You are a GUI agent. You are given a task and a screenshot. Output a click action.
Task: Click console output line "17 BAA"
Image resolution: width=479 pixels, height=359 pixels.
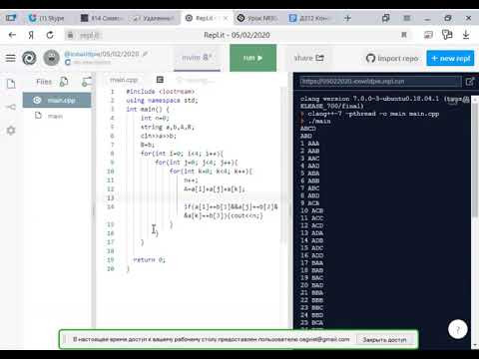311,263
